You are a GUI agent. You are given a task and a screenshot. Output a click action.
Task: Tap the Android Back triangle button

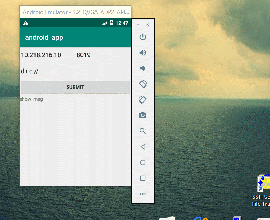point(143,147)
